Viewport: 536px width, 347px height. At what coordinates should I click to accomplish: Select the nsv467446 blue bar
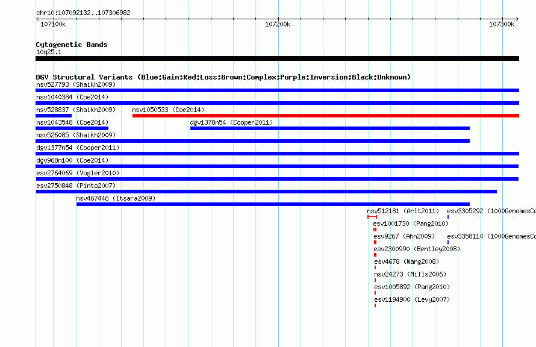click(273, 204)
